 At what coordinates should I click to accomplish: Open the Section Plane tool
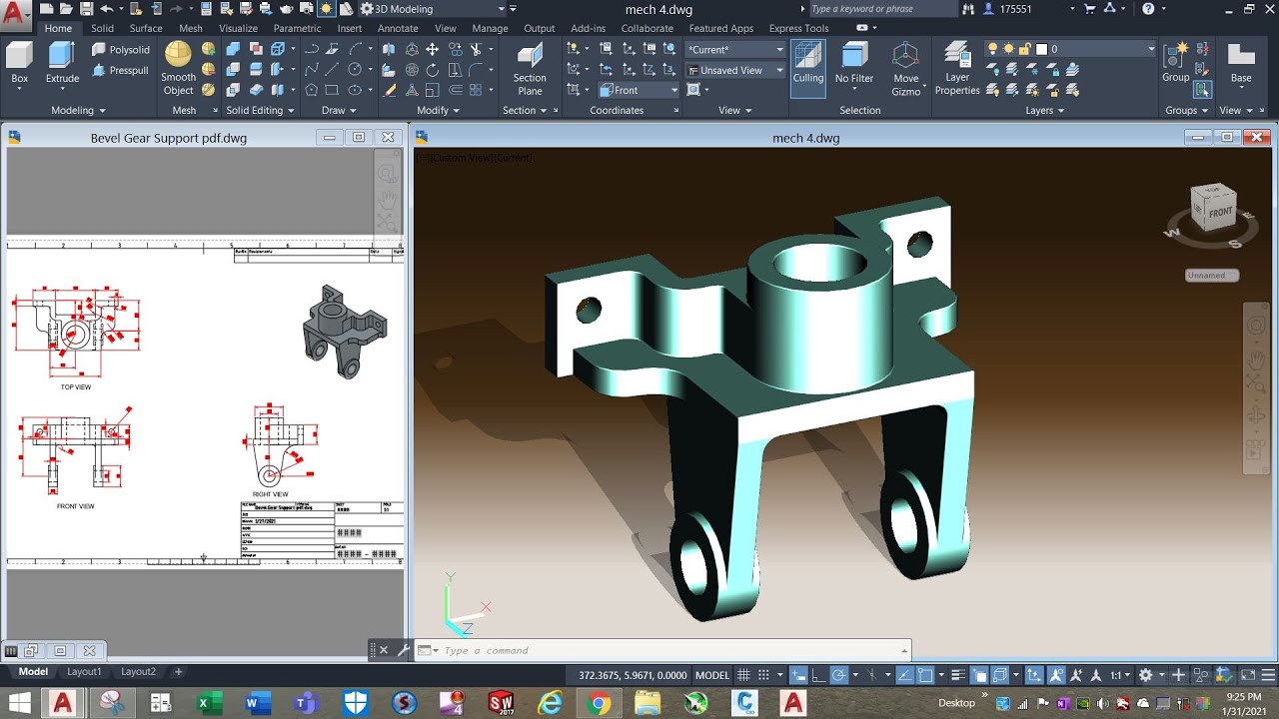tap(530, 69)
